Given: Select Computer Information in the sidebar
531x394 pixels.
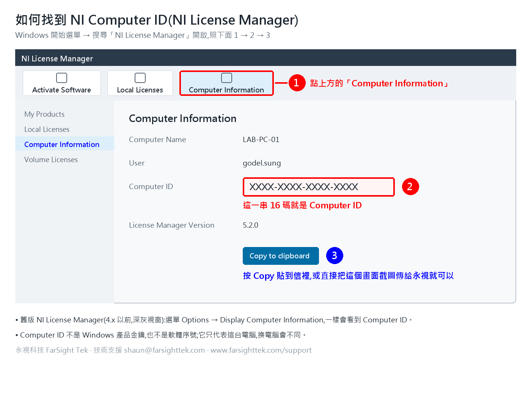Looking at the screenshot, I should pos(64,144).
